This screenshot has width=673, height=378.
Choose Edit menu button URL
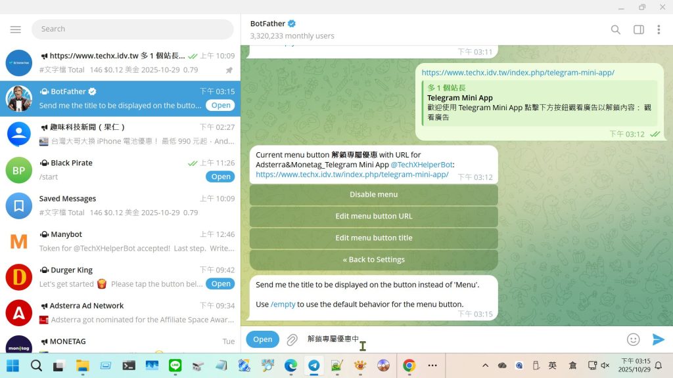373,216
